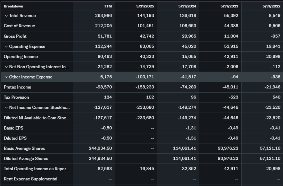Expand Net Income Common Stockholders chevron
Viewport: 283px width, 186px height.
click(x=6, y=108)
